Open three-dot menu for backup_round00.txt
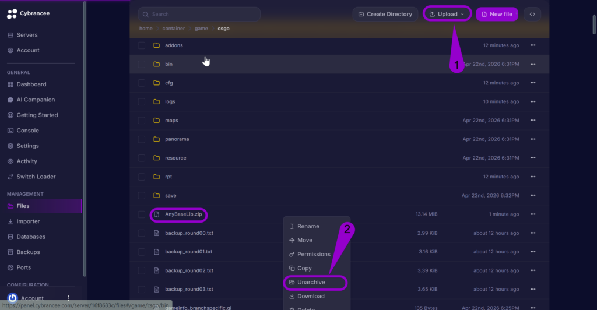 click(x=533, y=233)
